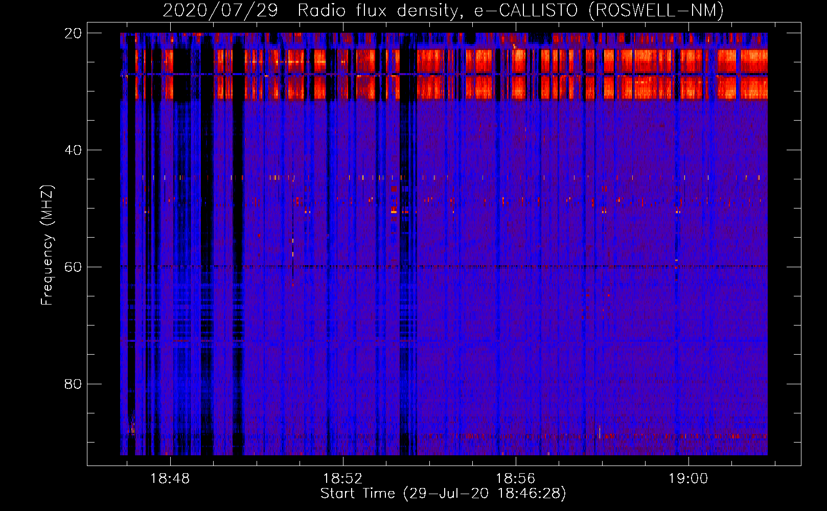Select the 60 MHz frequency tick label
827x511 pixels.
click(x=73, y=267)
